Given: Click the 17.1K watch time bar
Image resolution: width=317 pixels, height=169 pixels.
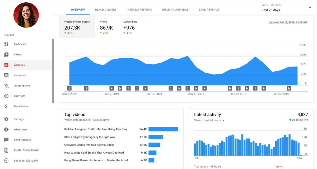Looking at the screenshot, I should click(x=156, y=137).
